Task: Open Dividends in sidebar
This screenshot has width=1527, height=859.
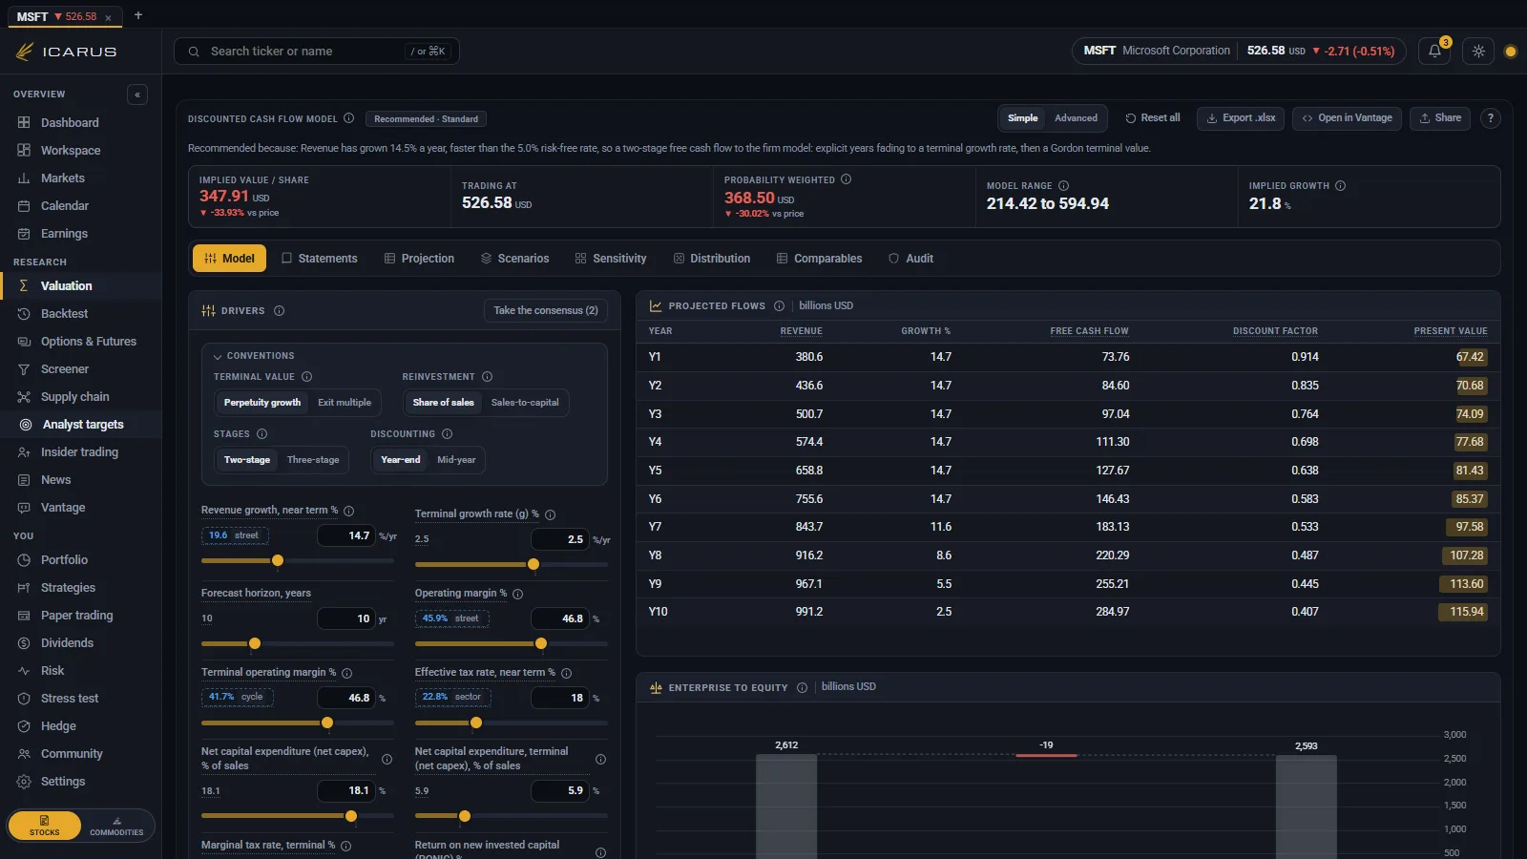Action: tap(81, 643)
